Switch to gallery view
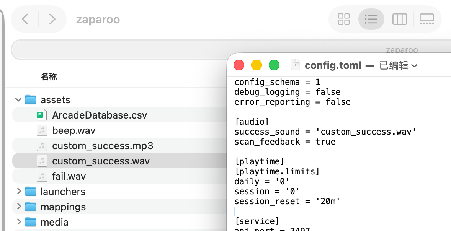Viewport: 451px width, 231px height. 426,19
